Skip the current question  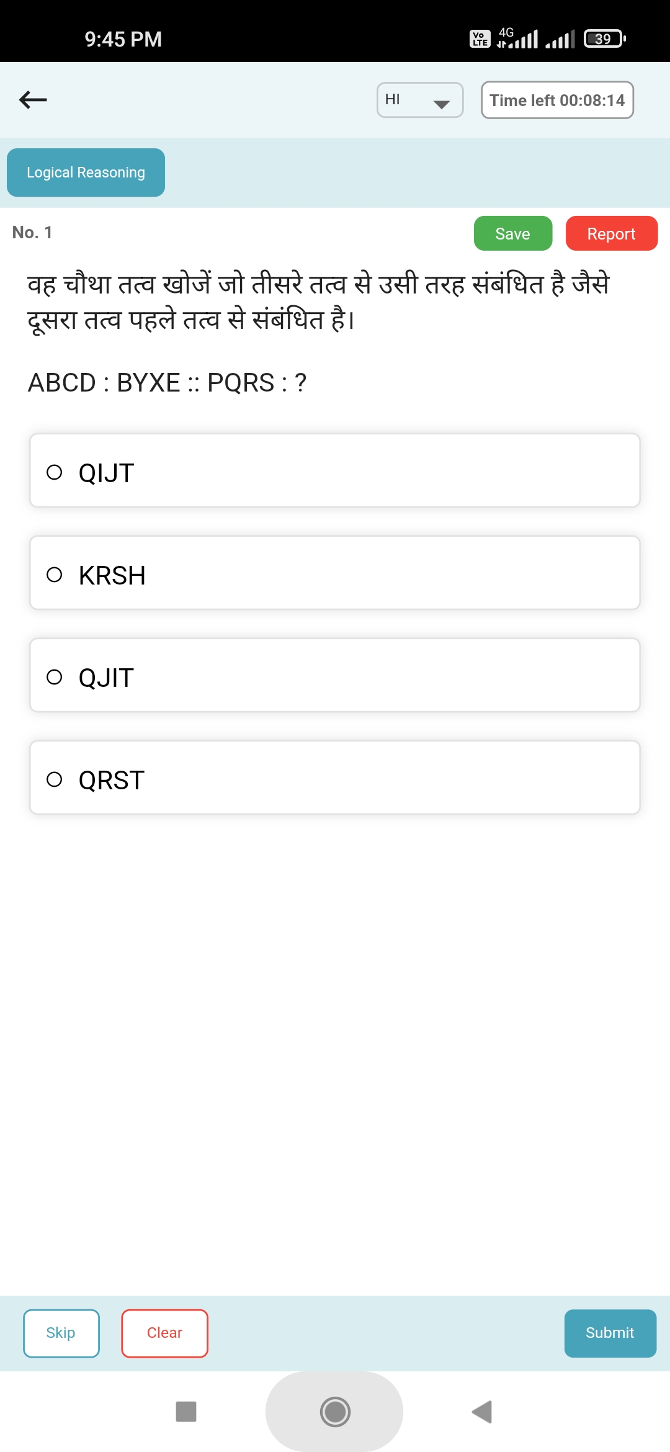[x=61, y=1333]
